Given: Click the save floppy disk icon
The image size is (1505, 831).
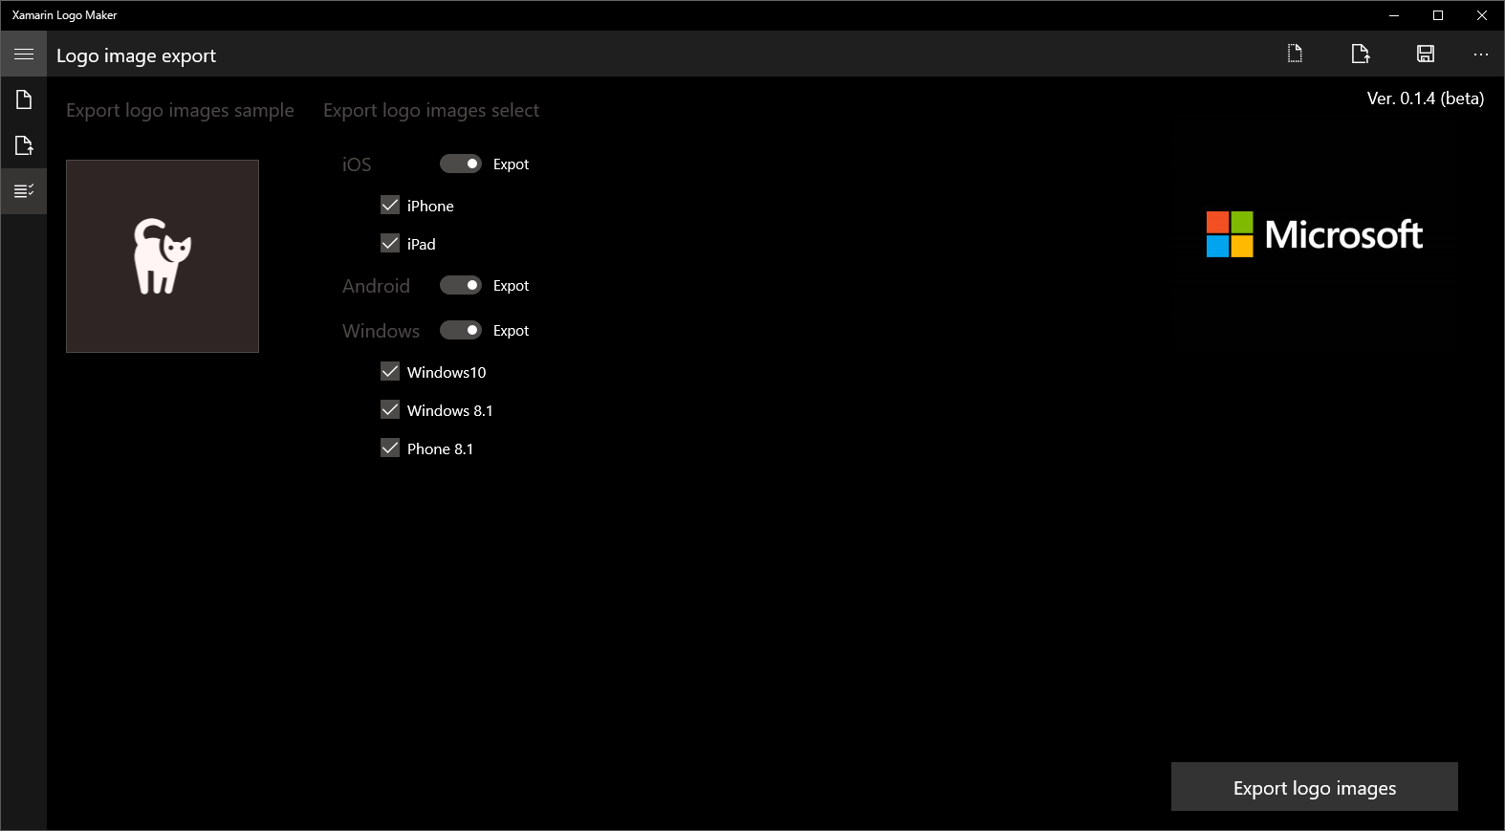Looking at the screenshot, I should pos(1425,54).
